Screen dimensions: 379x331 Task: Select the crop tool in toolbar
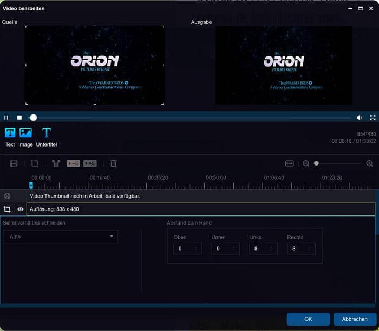[35, 163]
